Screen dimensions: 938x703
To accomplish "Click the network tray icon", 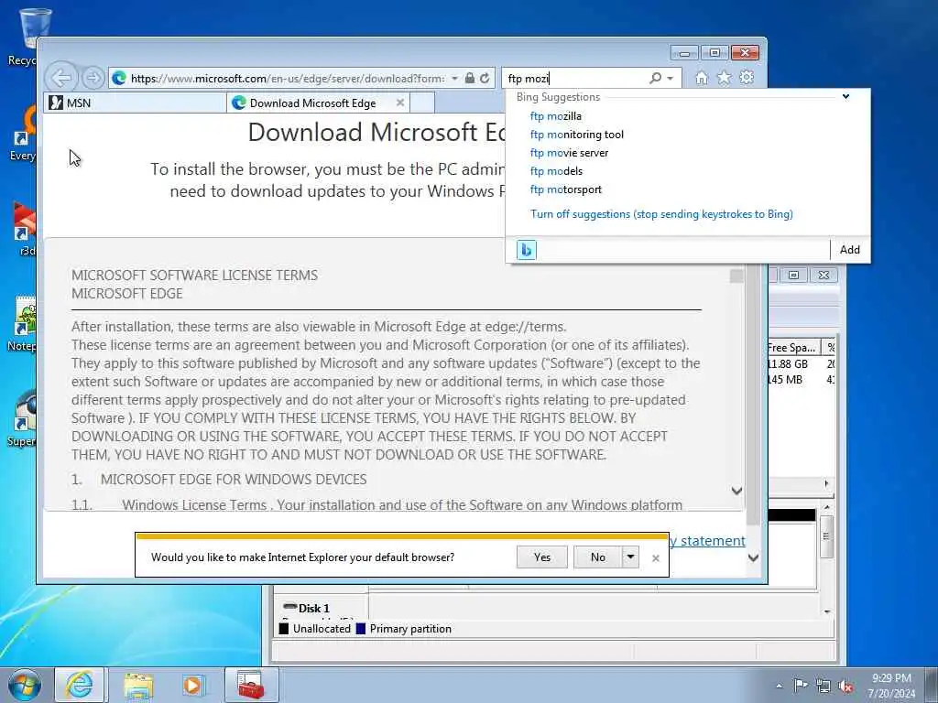I will click(823, 687).
